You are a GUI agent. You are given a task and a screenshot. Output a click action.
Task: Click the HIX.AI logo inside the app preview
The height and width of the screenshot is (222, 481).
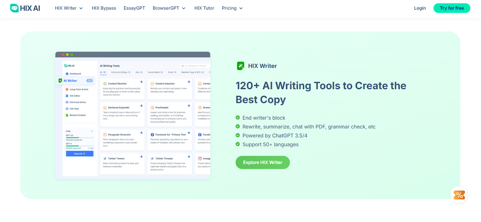tap(69, 66)
